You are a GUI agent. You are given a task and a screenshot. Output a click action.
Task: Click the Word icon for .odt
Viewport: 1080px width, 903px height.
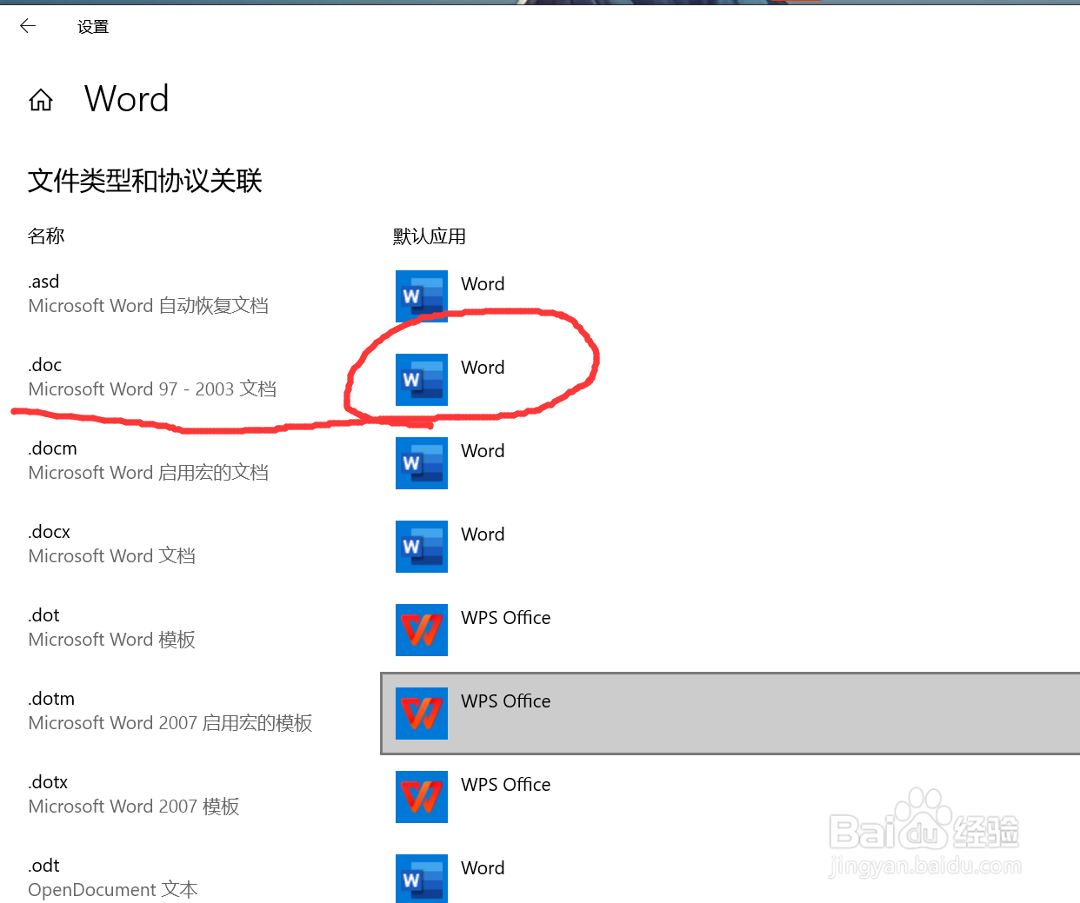click(x=422, y=879)
